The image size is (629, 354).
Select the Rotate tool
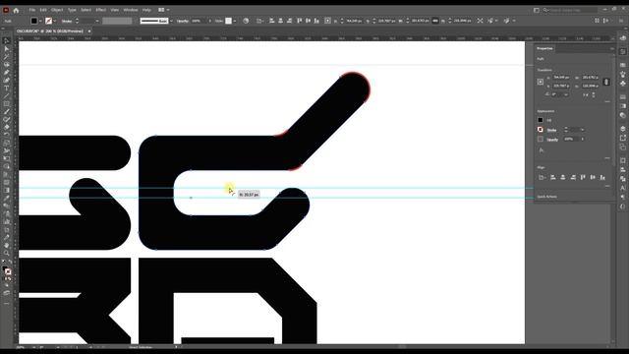coord(7,136)
